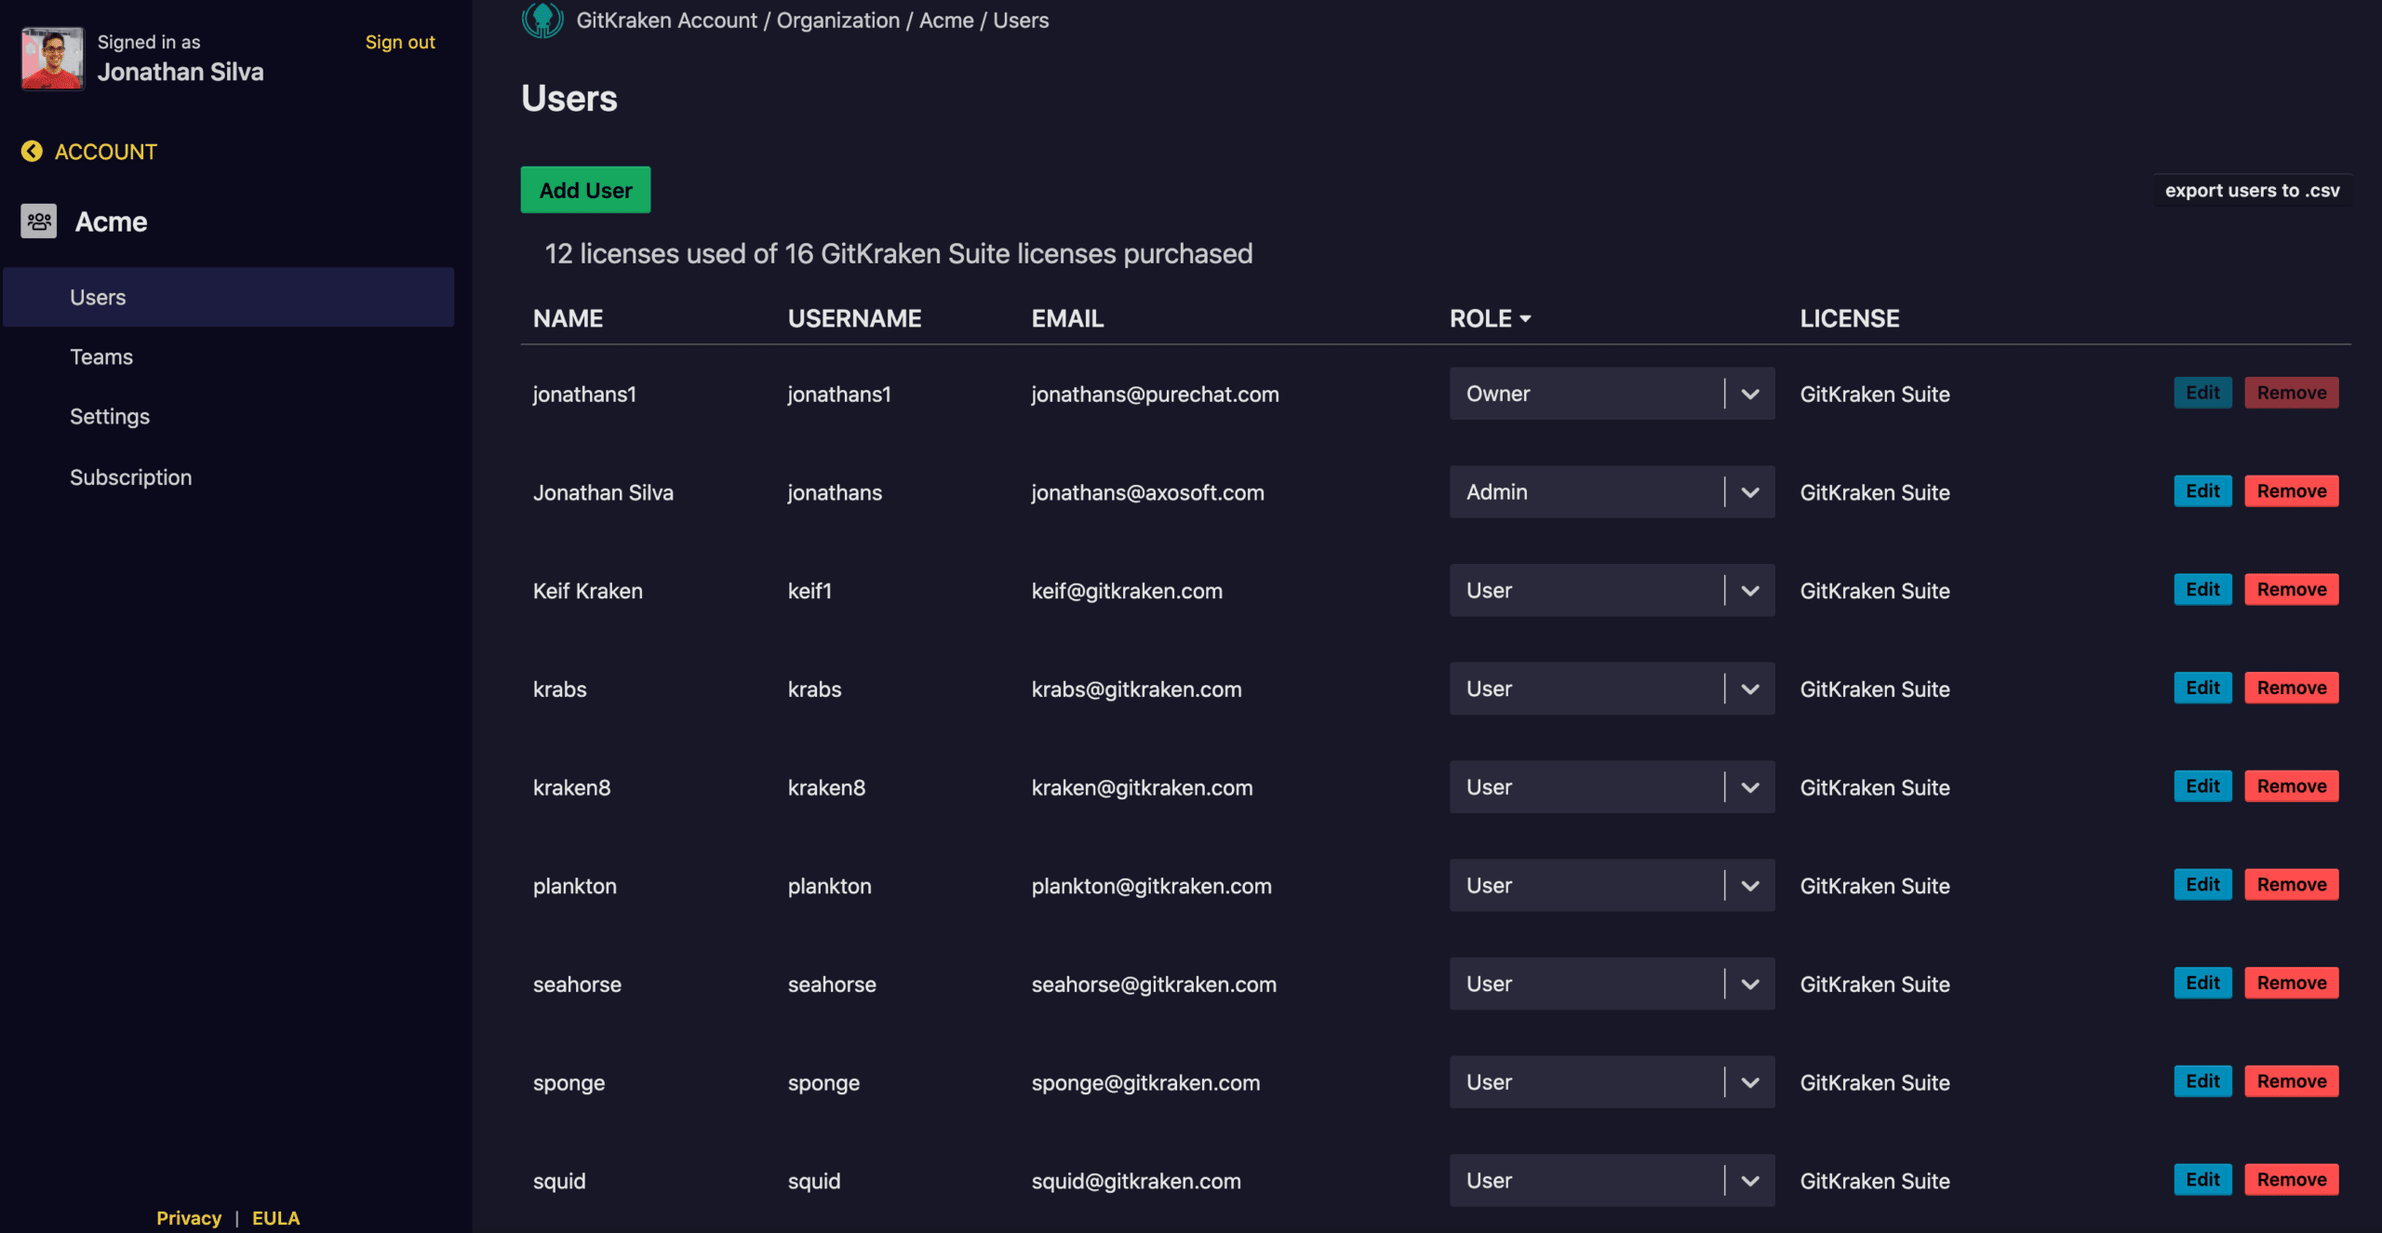Click Jonathan Silva's profile avatar

pos(52,58)
